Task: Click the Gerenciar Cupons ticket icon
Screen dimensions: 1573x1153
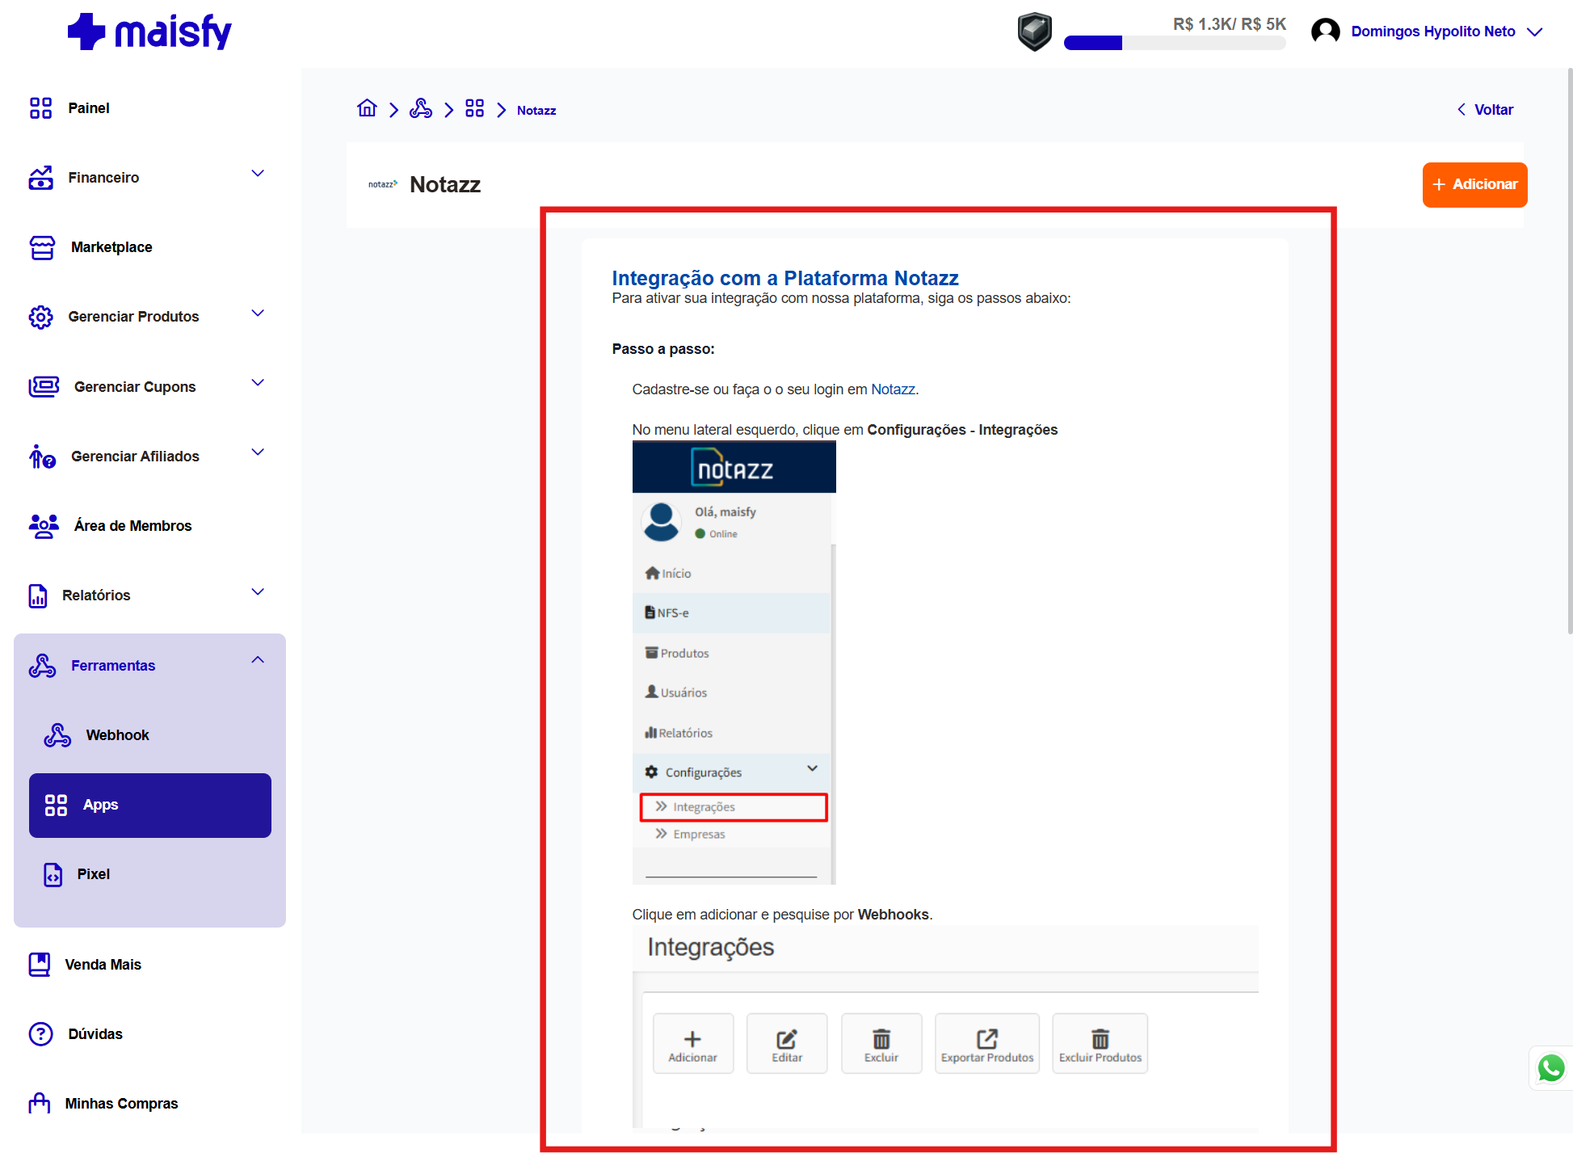Action: point(44,387)
